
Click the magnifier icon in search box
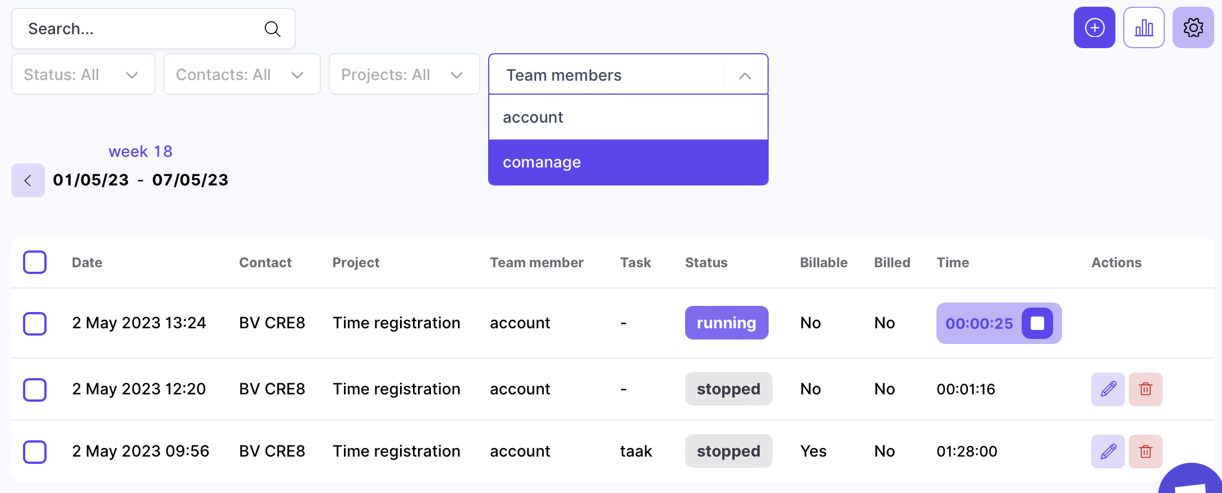(x=272, y=29)
